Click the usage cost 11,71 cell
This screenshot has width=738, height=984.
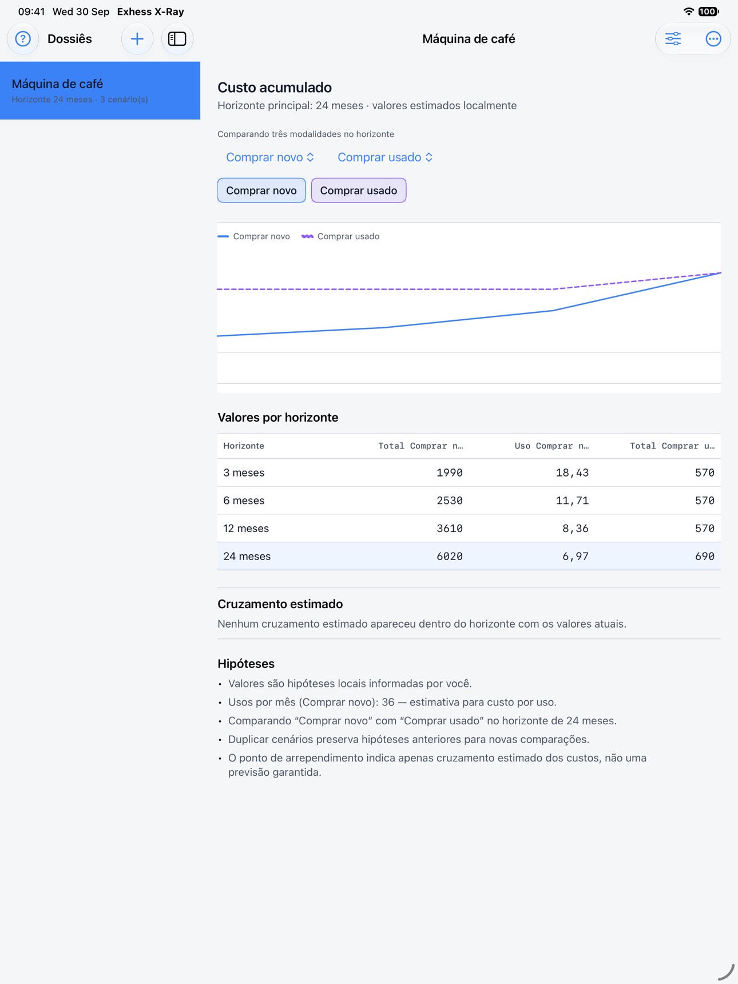pyautogui.click(x=572, y=501)
